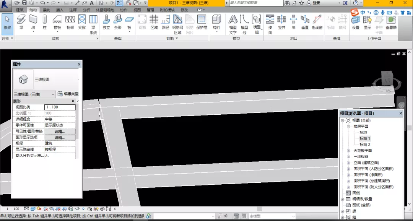Expand the 天花板平面 tree node
Image resolution: width=413 pixels, height=221 pixels.
click(348, 151)
